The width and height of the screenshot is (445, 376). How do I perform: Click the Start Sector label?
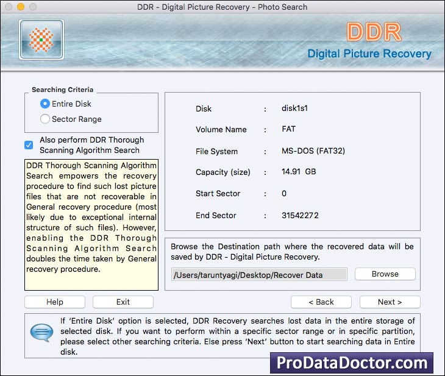(218, 194)
